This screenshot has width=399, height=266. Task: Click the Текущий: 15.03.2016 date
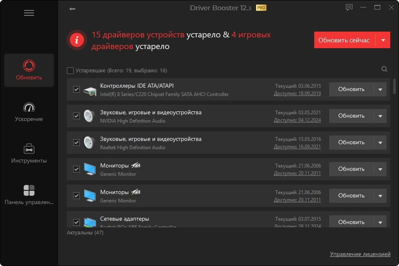298,139
